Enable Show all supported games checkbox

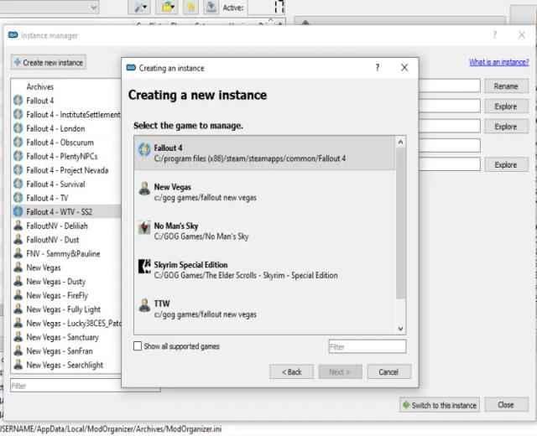pos(138,346)
